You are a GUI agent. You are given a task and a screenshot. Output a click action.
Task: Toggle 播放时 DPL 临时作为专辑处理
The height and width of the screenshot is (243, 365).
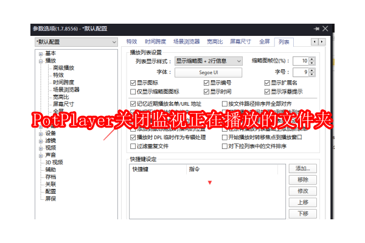pyautogui.click(x=133, y=137)
